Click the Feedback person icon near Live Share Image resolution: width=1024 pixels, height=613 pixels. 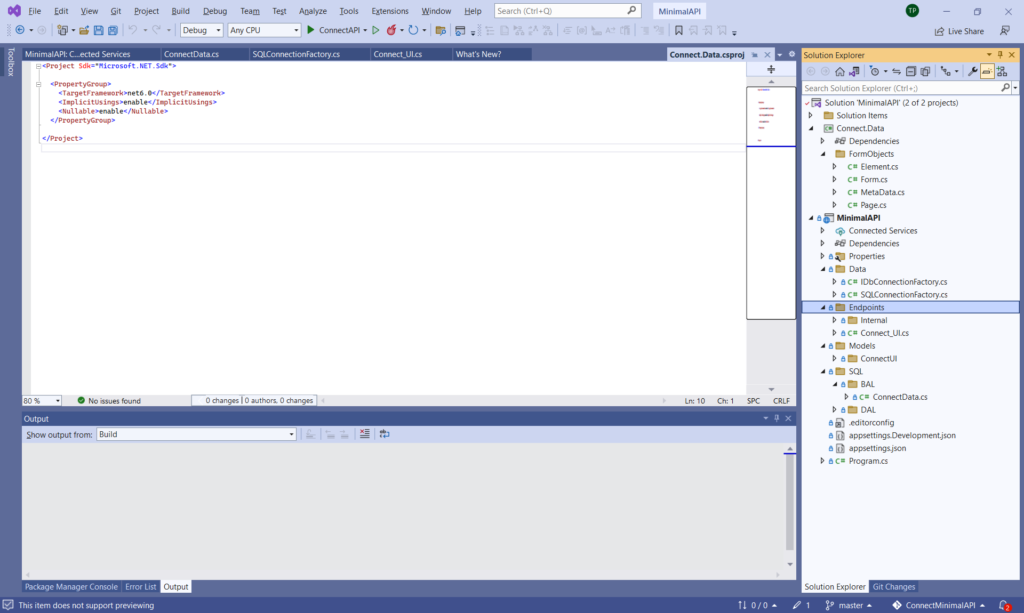click(1005, 31)
